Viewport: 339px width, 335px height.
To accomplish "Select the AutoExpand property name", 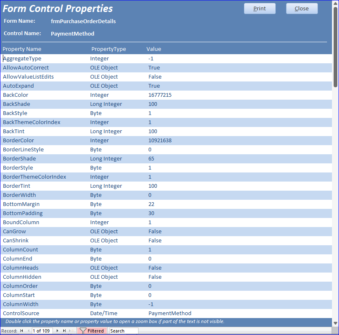I will coord(18,86).
